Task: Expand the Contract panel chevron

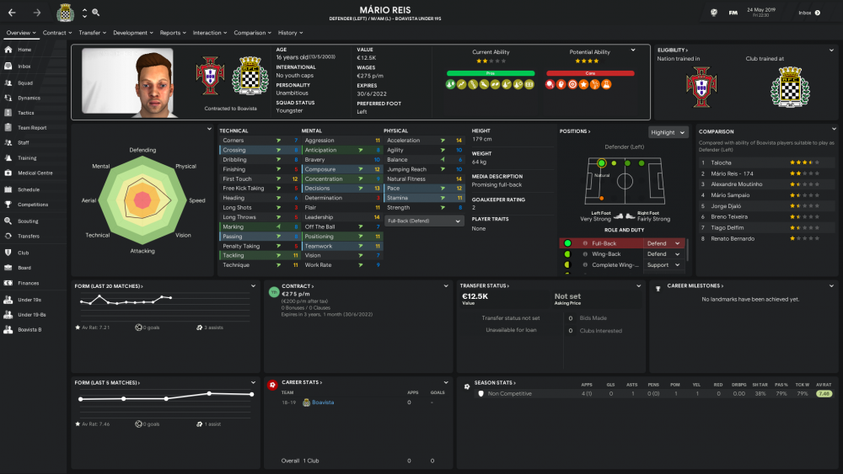Action: pos(446,285)
